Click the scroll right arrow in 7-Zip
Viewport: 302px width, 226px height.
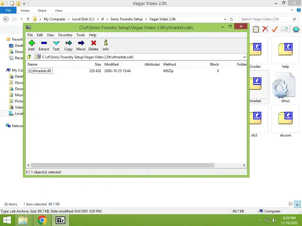click(244, 165)
